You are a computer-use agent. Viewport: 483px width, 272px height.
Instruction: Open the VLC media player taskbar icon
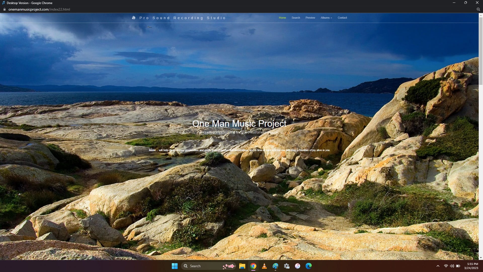point(264,266)
